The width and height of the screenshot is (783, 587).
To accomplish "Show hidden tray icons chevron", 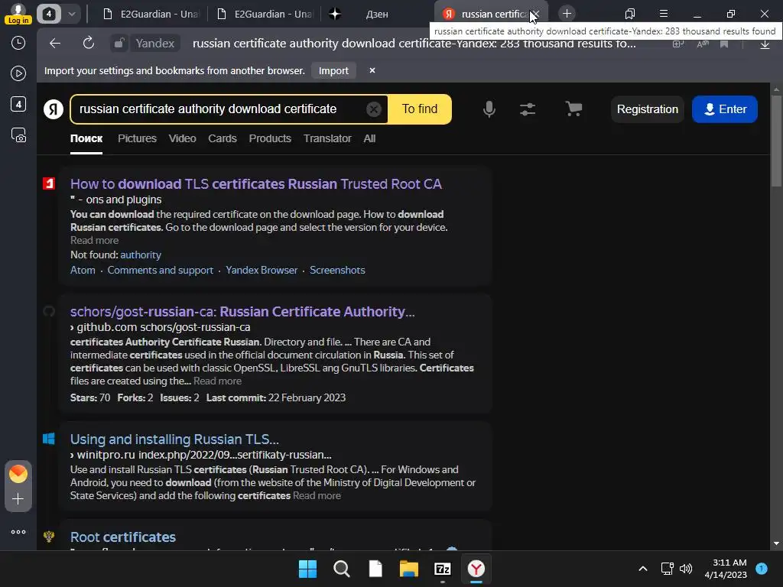I will click(643, 569).
